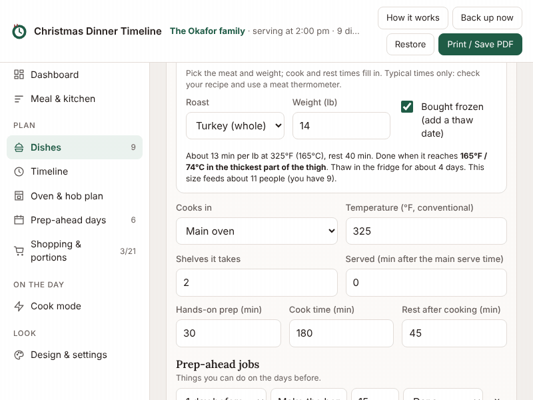Screen dimensions: 533x400
Task: Click the Shelves it takes field
Action: tap(257, 283)
